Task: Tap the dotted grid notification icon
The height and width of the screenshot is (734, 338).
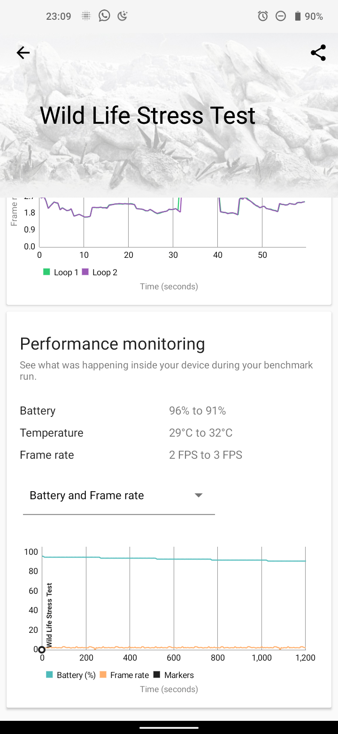Action: click(86, 16)
